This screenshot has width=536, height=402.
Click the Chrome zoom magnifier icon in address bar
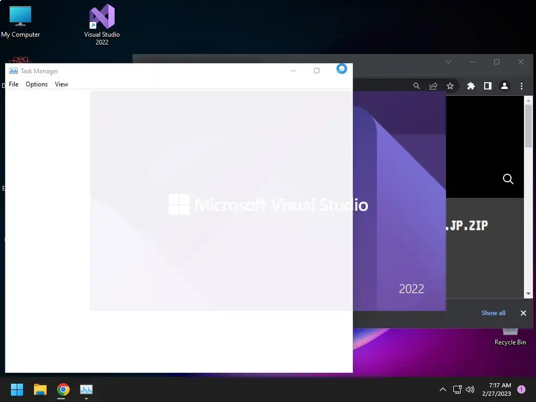(416, 86)
